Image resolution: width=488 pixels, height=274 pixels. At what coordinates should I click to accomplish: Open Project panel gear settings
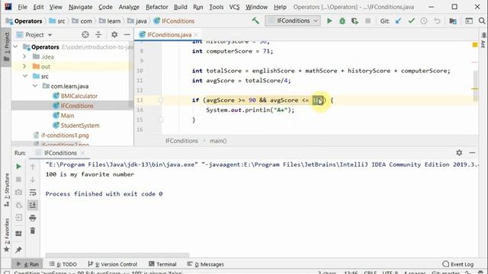coord(114,34)
